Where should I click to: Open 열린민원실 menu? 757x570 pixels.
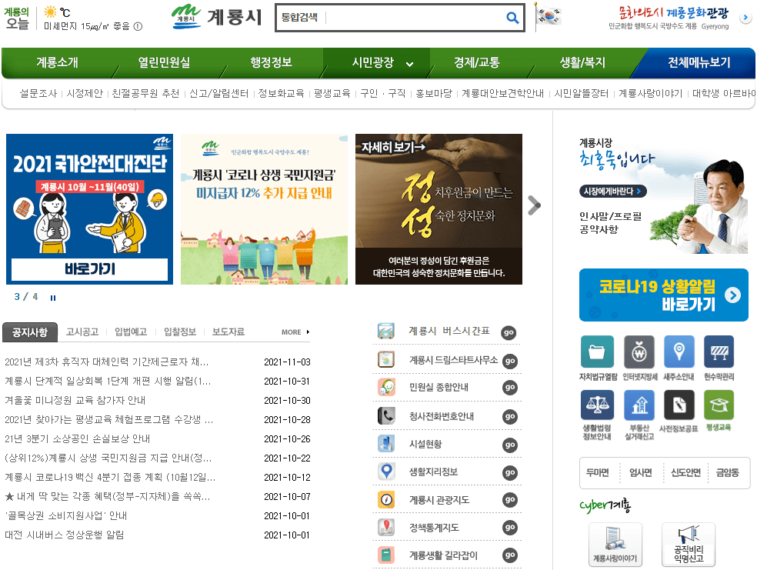[x=164, y=62]
